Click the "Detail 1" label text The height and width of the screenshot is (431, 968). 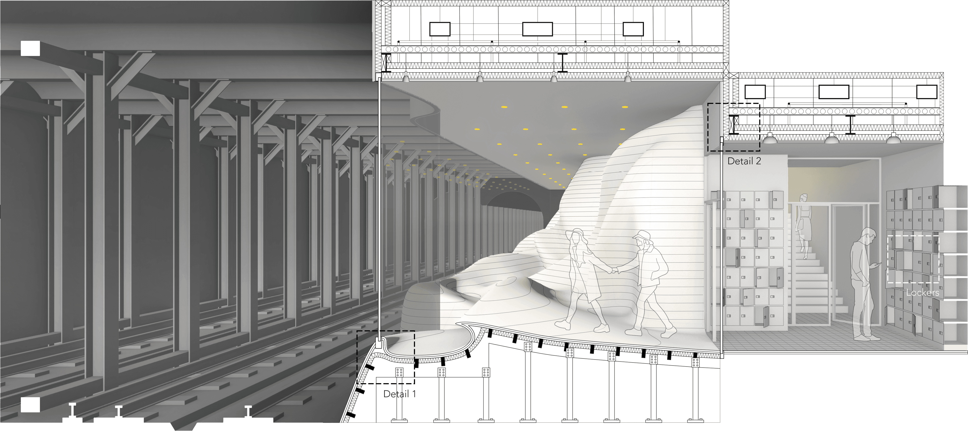point(400,394)
